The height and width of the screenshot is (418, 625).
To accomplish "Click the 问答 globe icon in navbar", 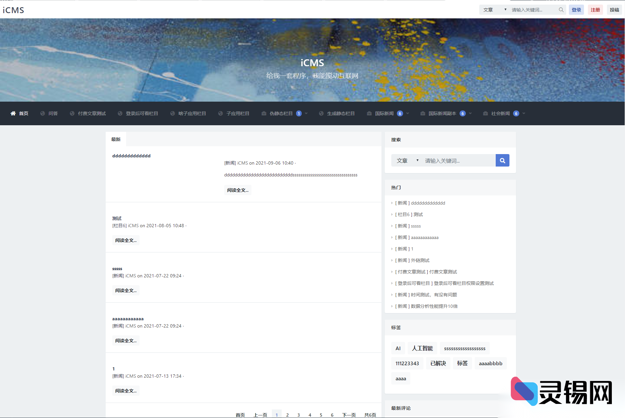I will (43, 113).
